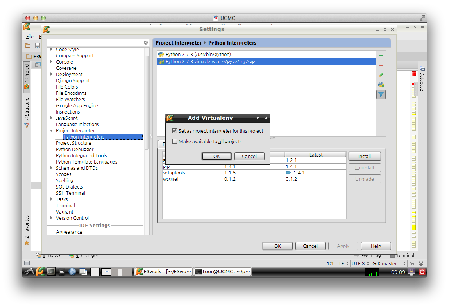Uncheck Set as project interpreter for this project
Image resolution: width=449 pixels, height=308 pixels.
(175, 131)
